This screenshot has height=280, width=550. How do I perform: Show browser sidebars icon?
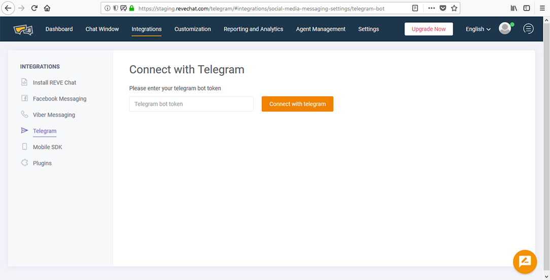[x=527, y=8]
